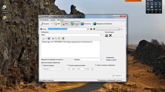Click the iSendSMS desktop shortcut icon

coord(5,19)
